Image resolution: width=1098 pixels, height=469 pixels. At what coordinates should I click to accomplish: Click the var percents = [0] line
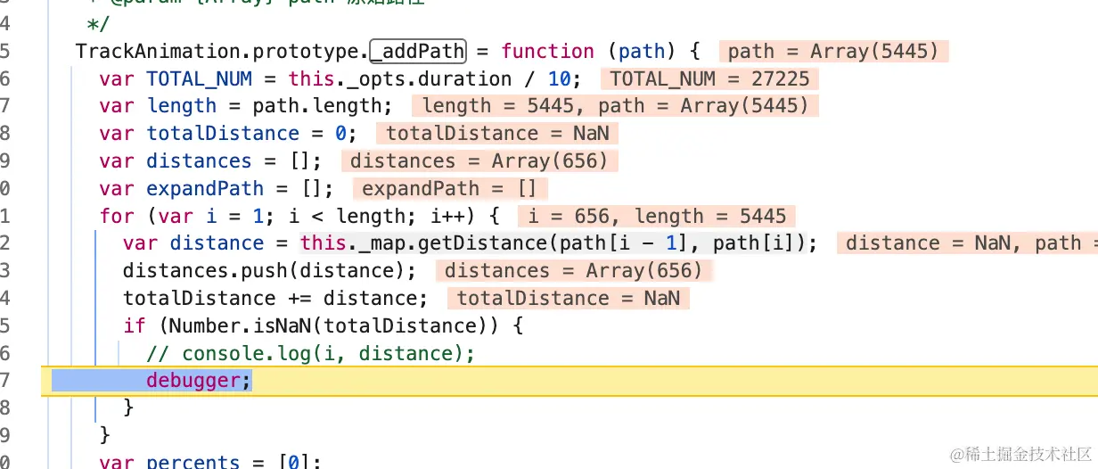210,462
